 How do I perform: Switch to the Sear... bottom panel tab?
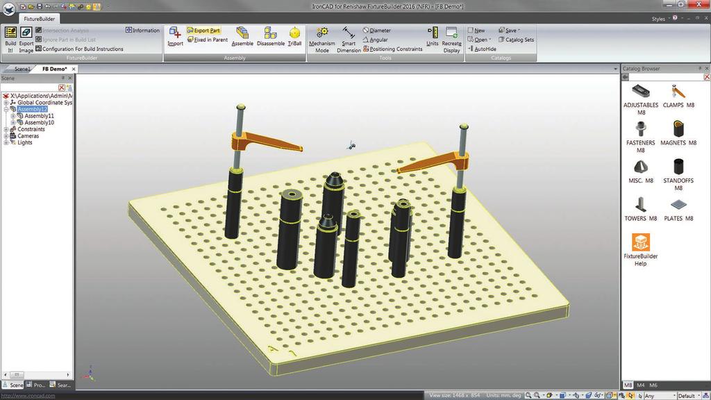pos(60,385)
